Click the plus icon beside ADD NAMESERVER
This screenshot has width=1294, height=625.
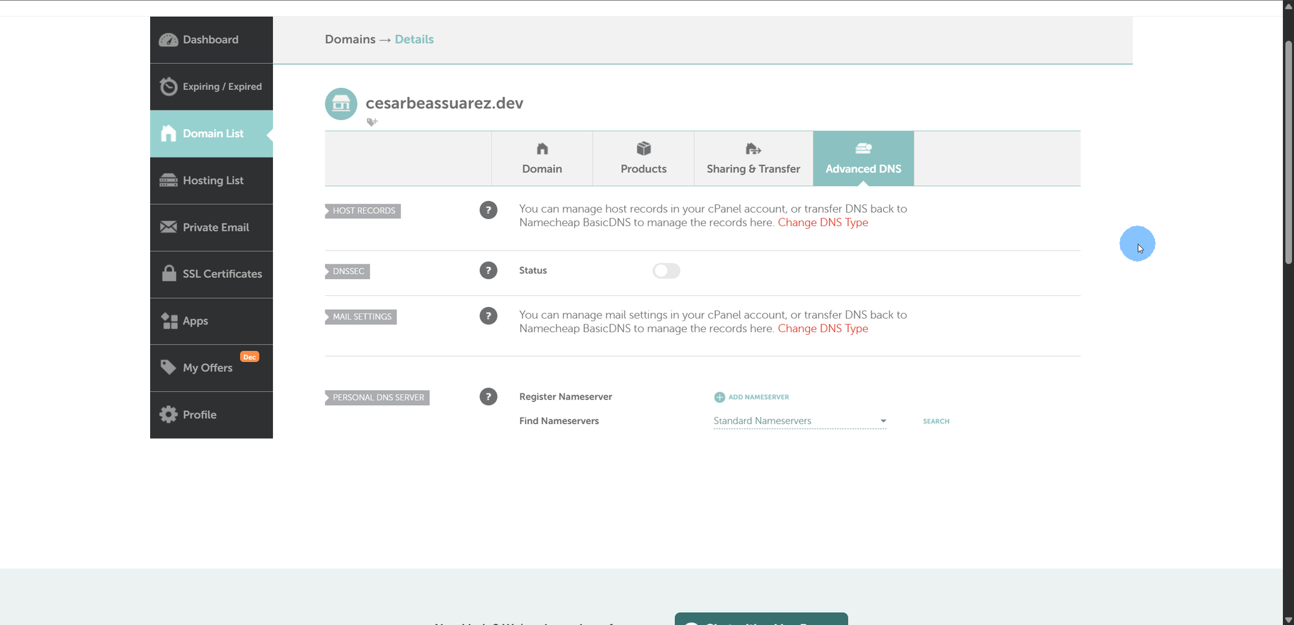point(719,397)
